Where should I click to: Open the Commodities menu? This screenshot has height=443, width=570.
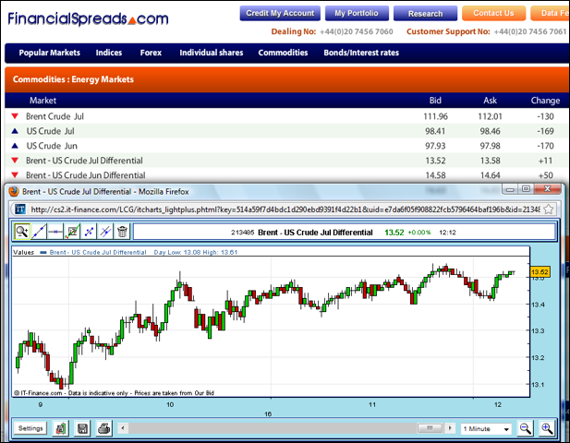click(x=283, y=53)
